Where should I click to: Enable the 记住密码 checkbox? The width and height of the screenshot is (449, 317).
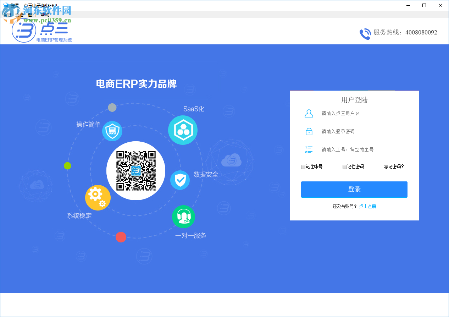tap(344, 167)
